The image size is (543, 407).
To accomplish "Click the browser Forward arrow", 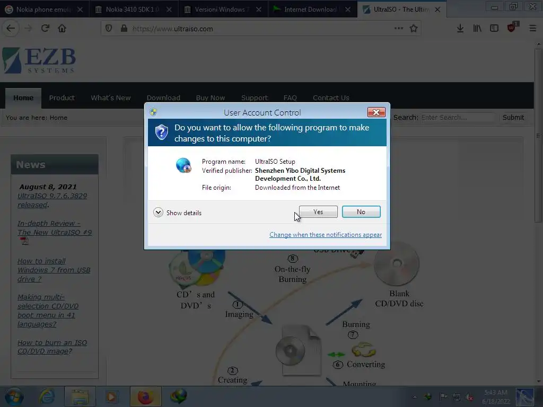I will (28, 29).
